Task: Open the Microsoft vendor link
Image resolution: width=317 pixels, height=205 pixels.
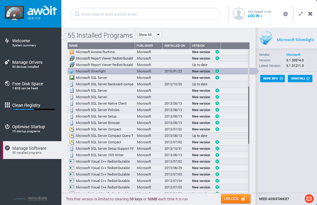Action: point(293,55)
